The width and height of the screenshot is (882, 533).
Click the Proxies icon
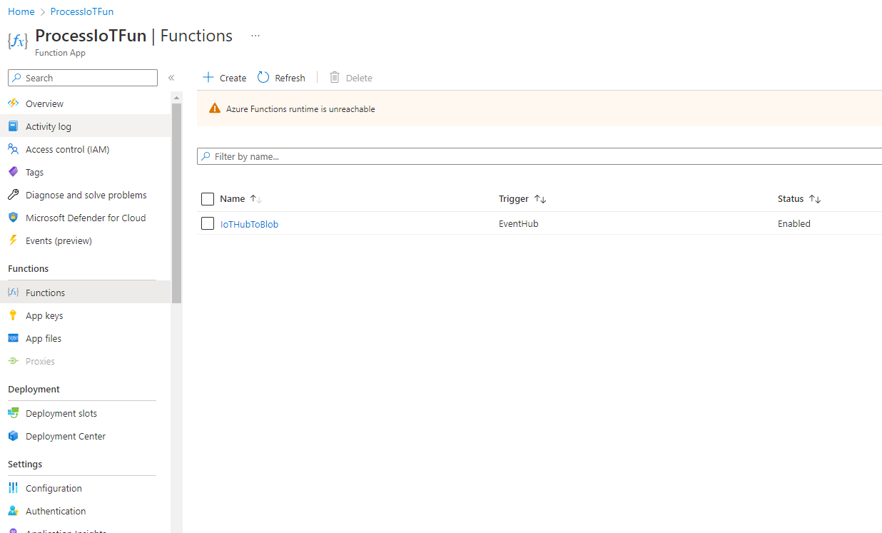(x=13, y=361)
